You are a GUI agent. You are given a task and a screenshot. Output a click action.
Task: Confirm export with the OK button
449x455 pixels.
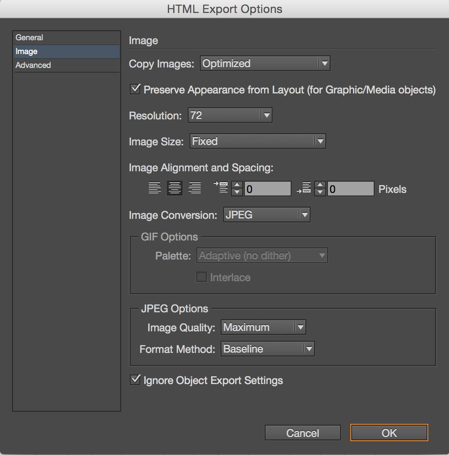(x=389, y=433)
